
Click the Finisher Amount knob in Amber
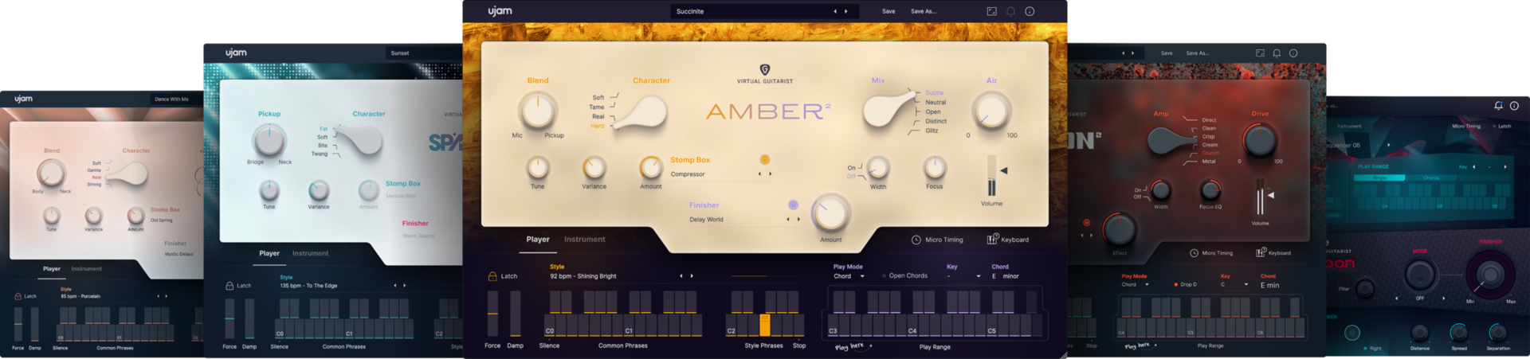[x=830, y=213]
